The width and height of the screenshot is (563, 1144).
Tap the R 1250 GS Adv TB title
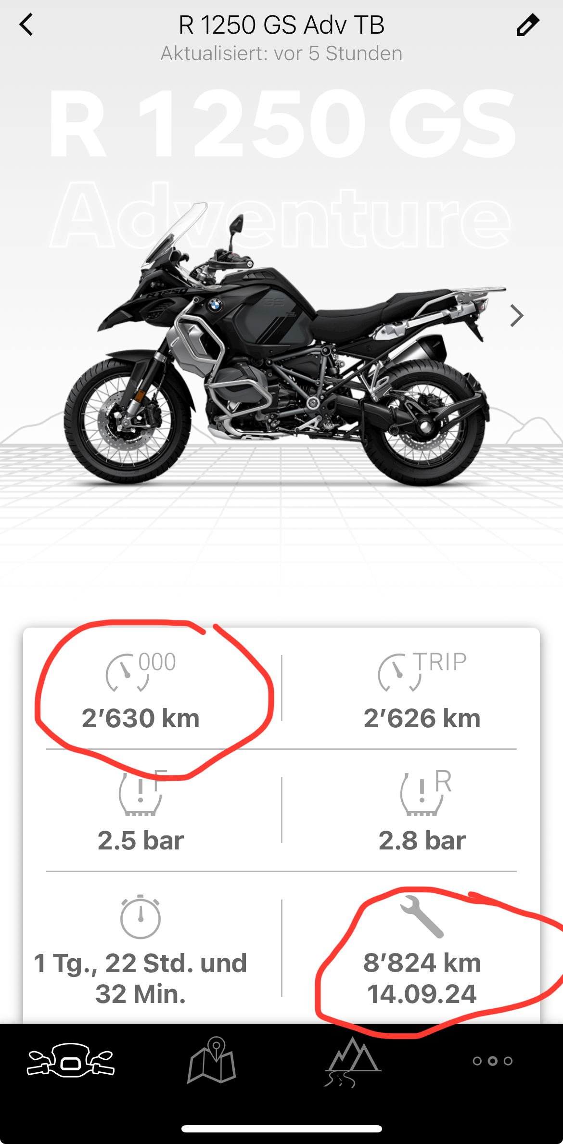(x=281, y=25)
